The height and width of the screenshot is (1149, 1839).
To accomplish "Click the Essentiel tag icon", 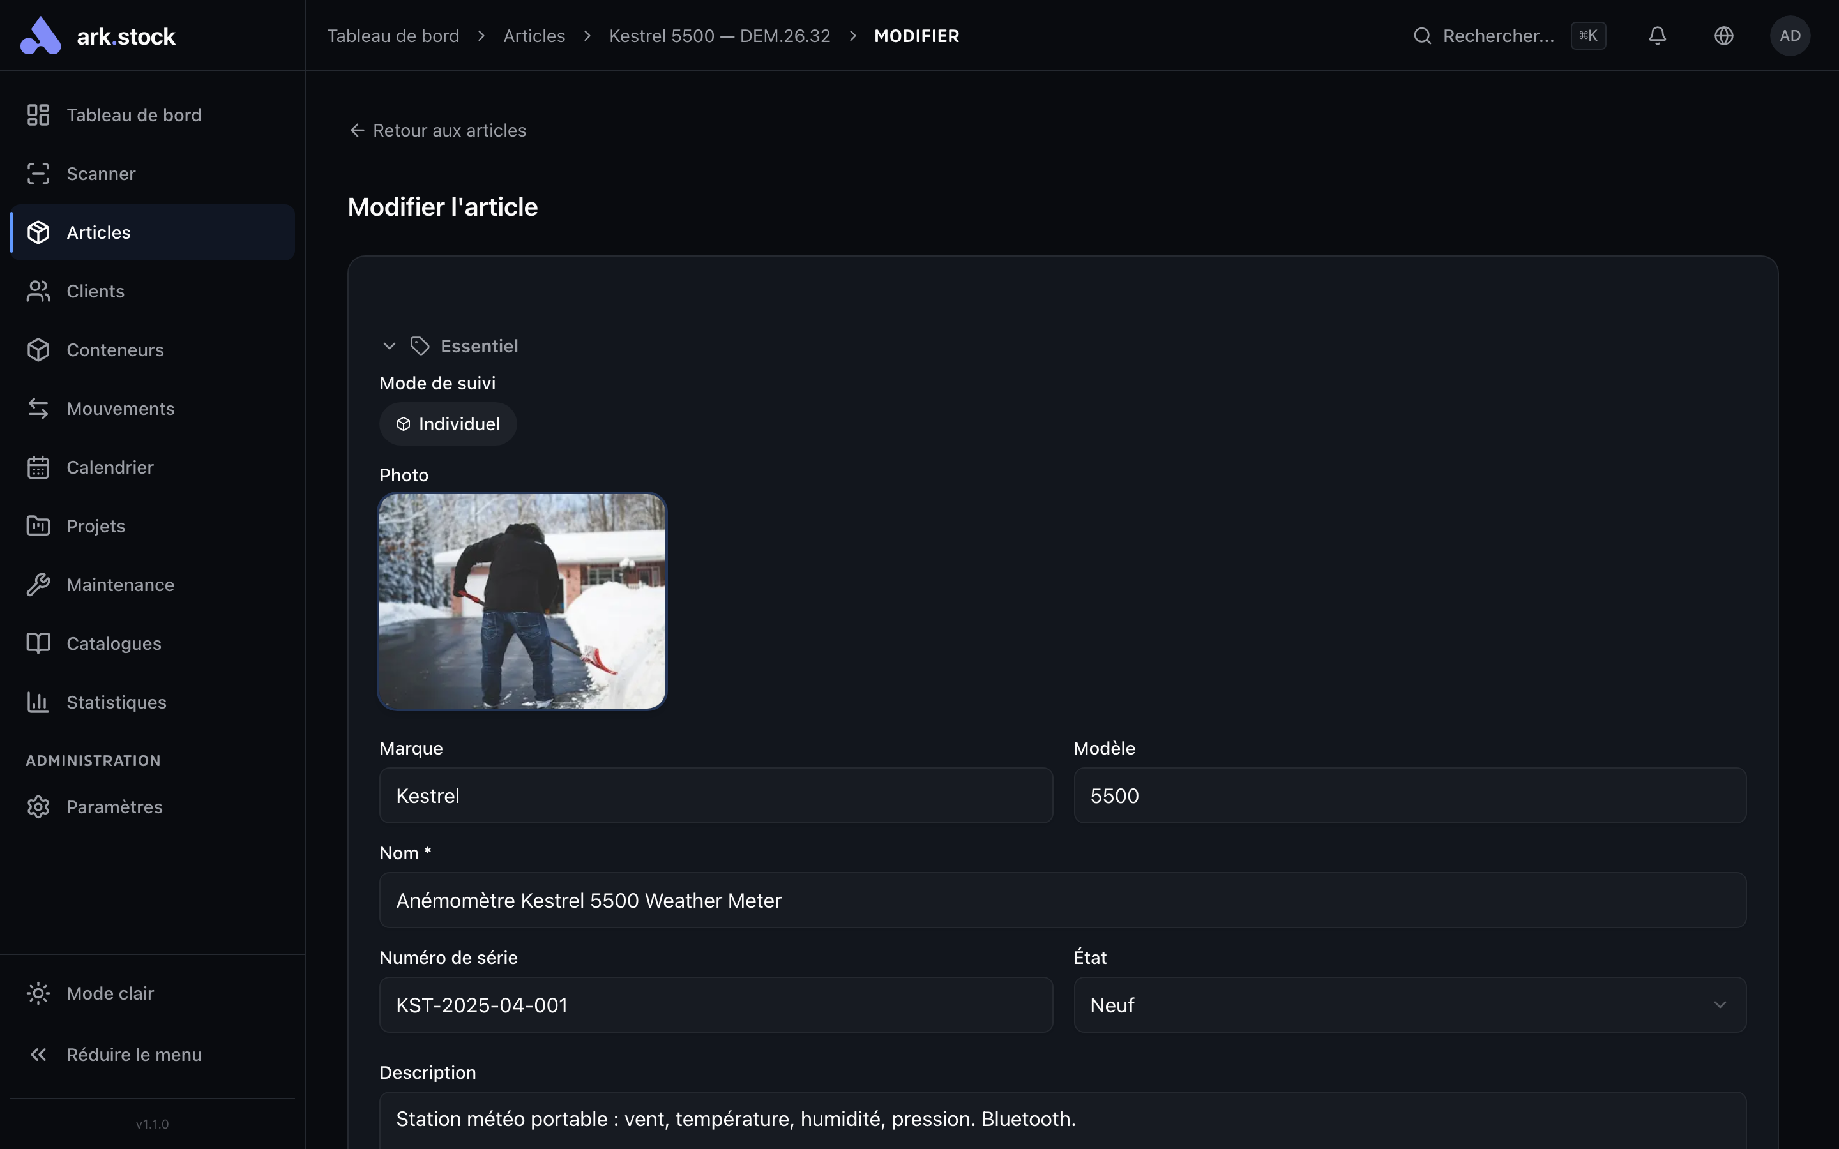I will 420,346.
